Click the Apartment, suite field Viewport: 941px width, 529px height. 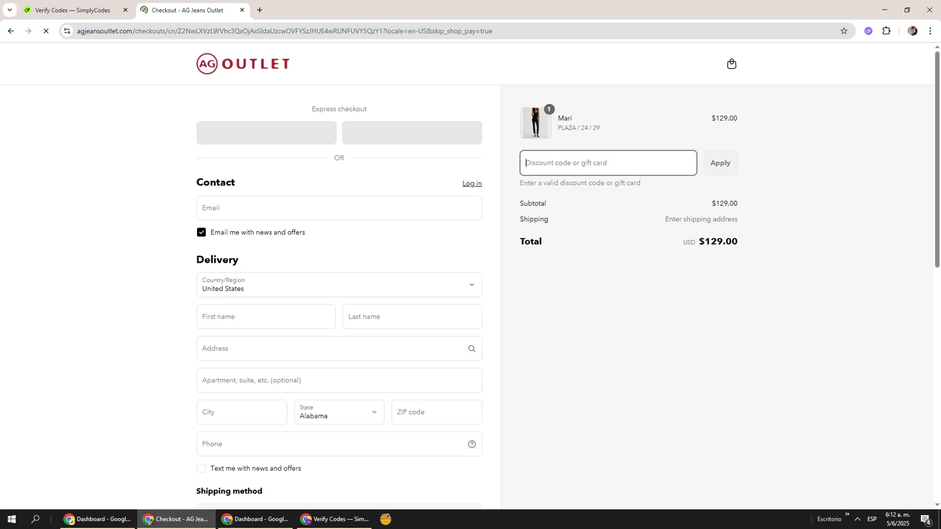pyautogui.click(x=339, y=380)
